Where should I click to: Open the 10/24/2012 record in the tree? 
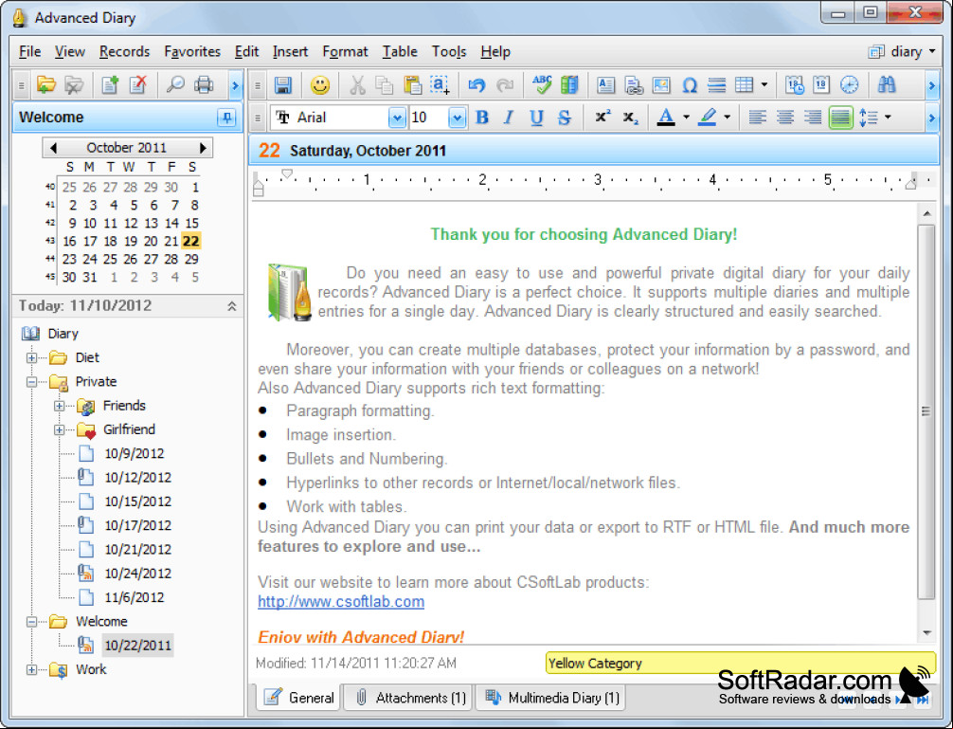tap(137, 574)
